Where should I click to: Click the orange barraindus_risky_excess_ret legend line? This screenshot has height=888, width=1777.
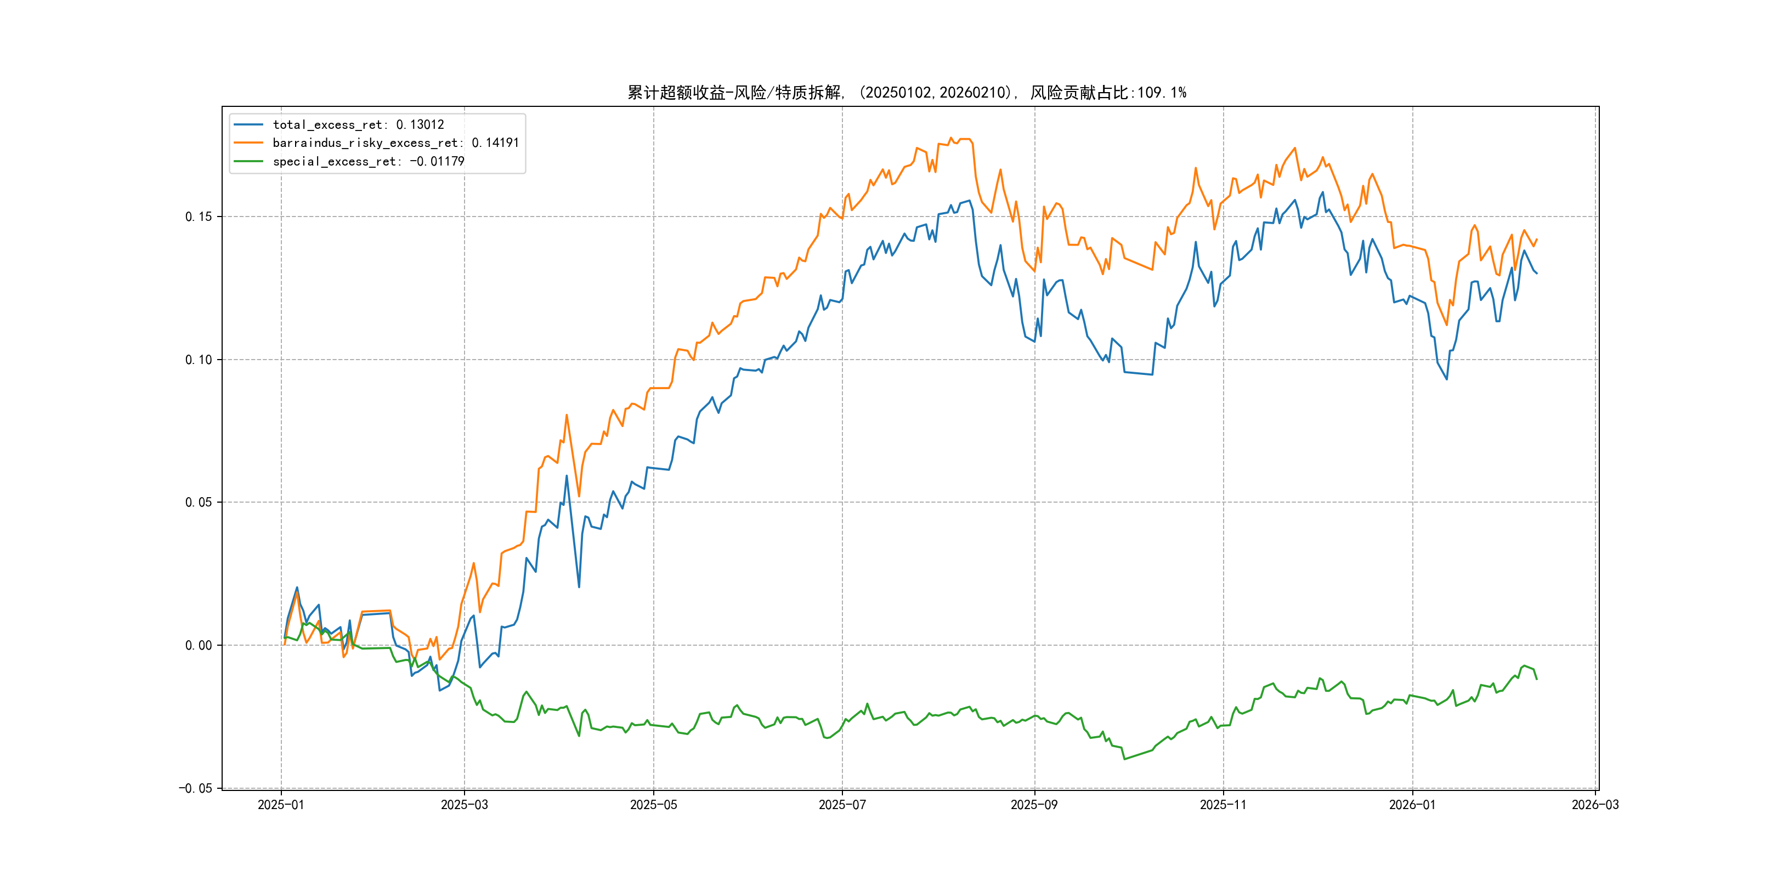pyautogui.click(x=248, y=143)
